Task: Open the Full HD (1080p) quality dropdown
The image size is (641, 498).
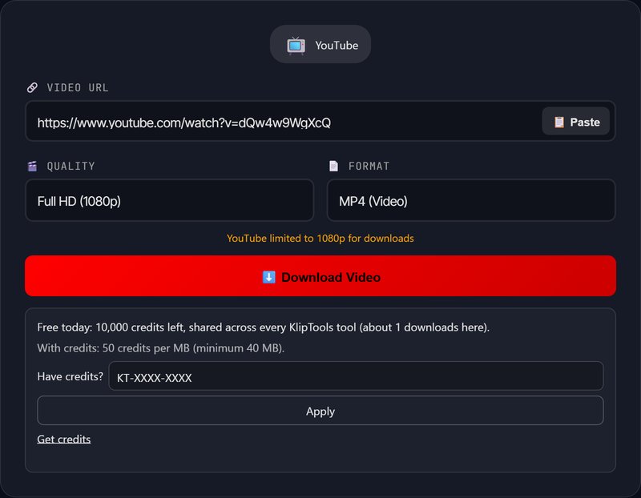Action: (x=170, y=201)
